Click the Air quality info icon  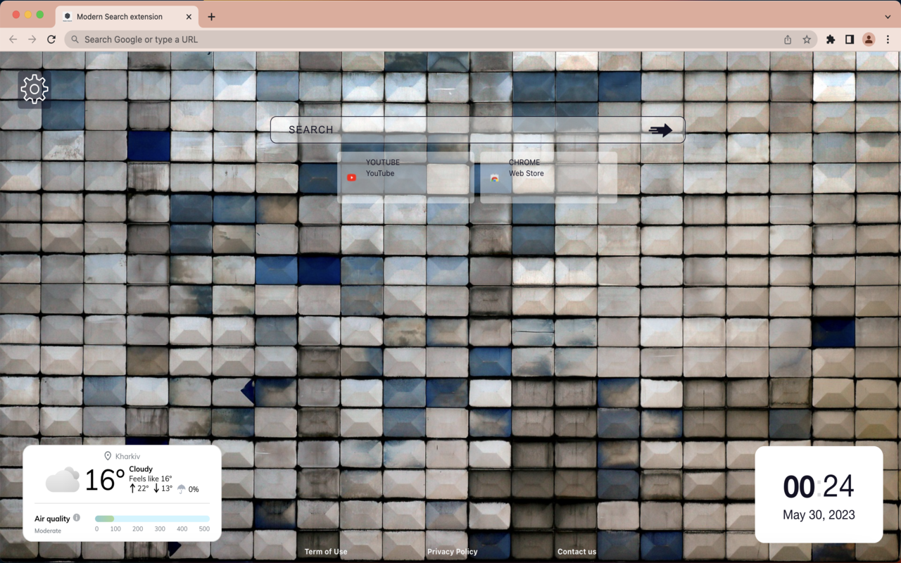[77, 518]
